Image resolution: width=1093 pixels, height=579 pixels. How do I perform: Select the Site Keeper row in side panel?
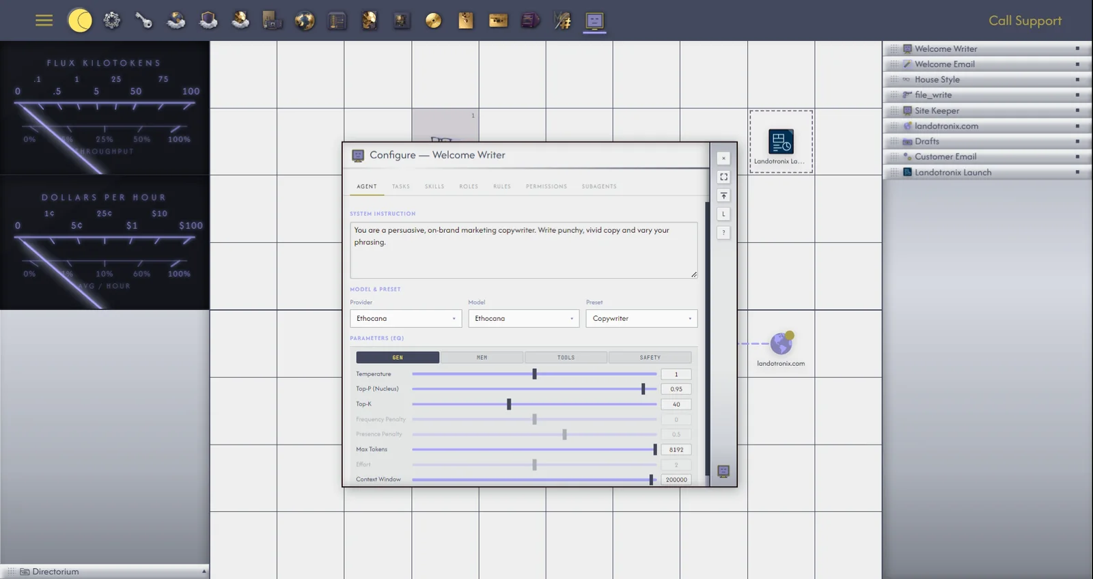click(x=986, y=111)
